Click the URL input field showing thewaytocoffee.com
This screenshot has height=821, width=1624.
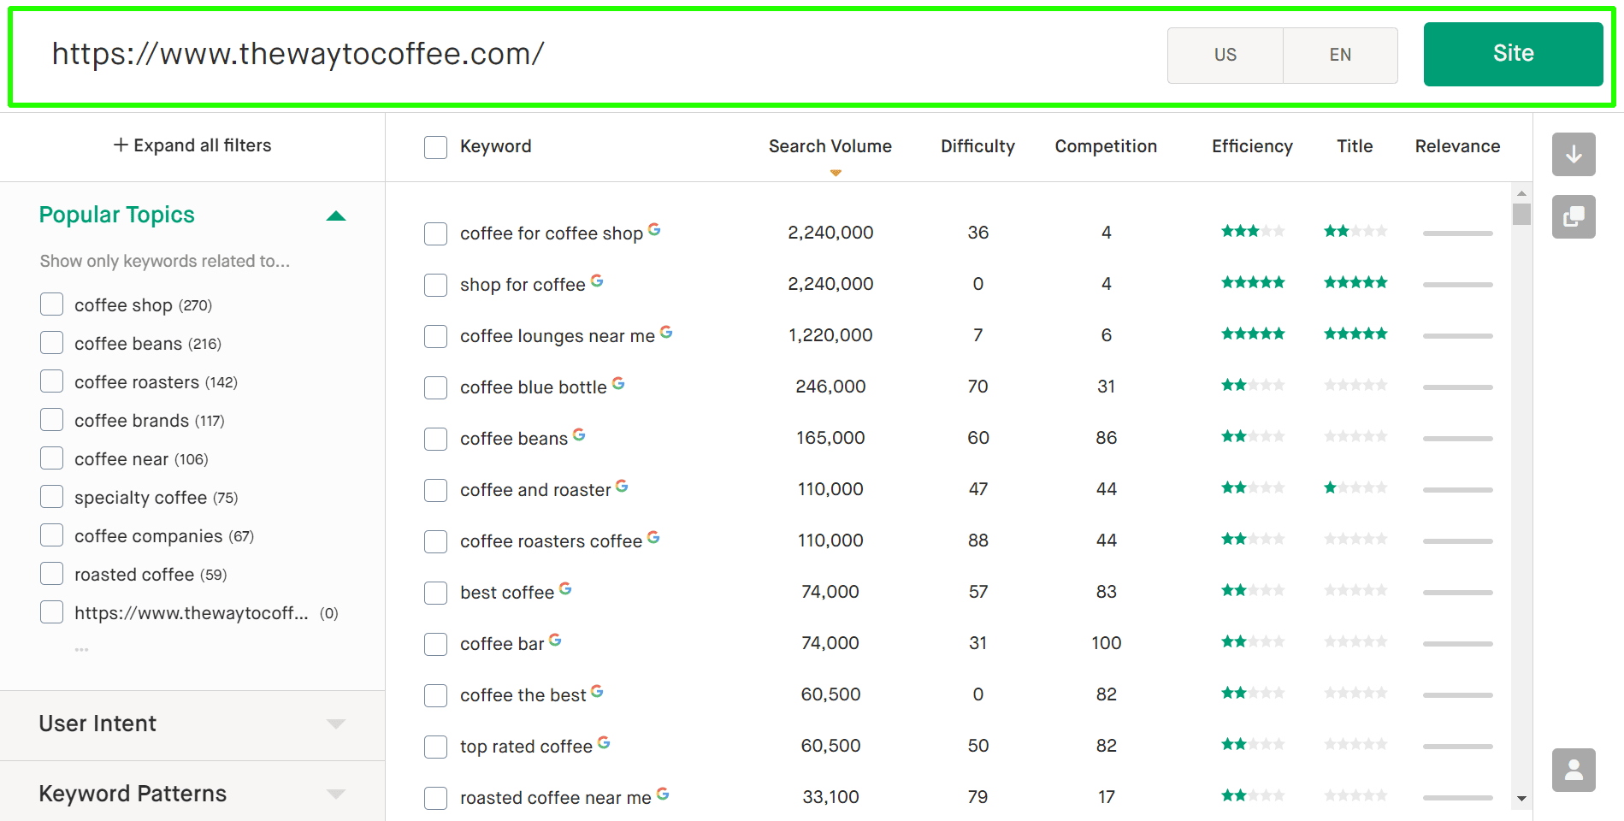pos(298,53)
